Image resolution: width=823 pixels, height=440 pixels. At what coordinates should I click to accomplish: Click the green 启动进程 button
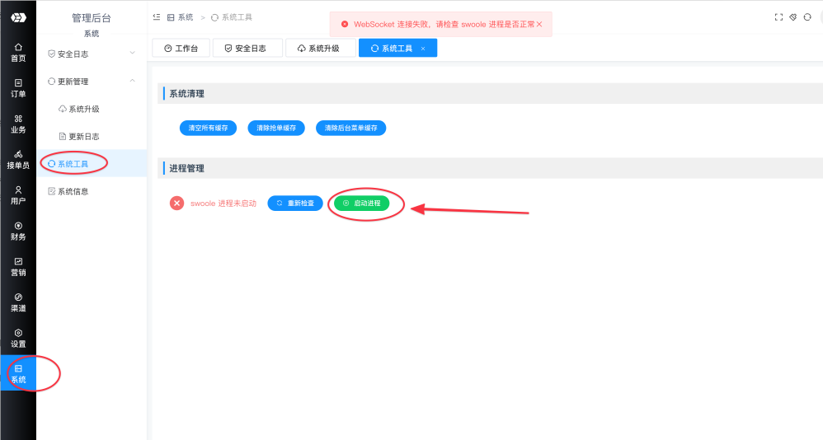(362, 203)
